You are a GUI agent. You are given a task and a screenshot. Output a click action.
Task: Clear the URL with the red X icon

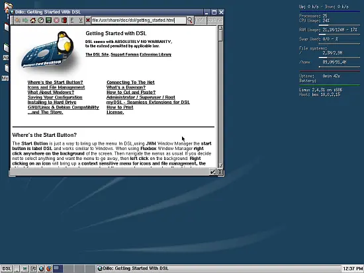point(88,20)
